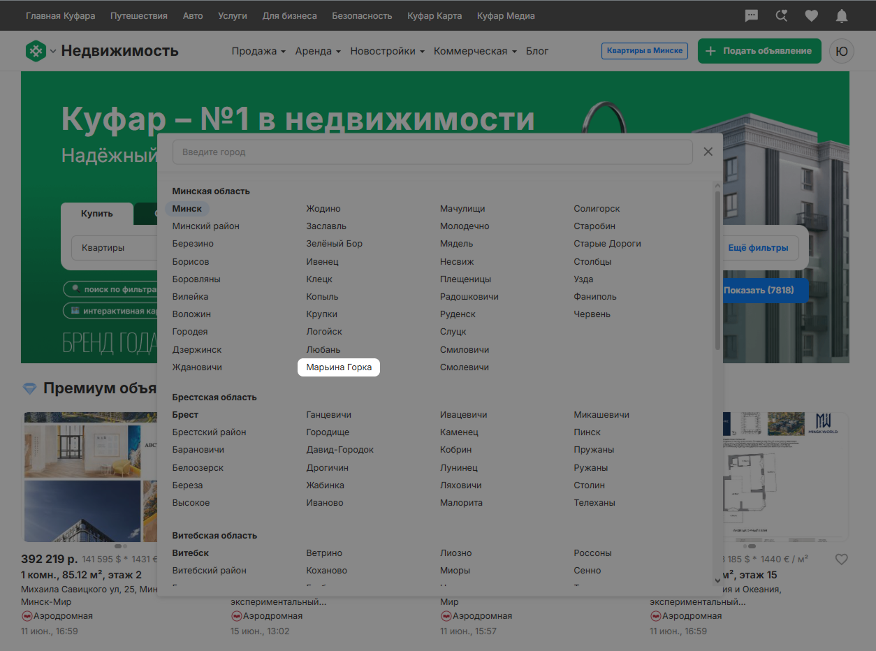The height and width of the screenshot is (651, 876).
Task: Open saved searches icon in top bar
Action: click(782, 15)
